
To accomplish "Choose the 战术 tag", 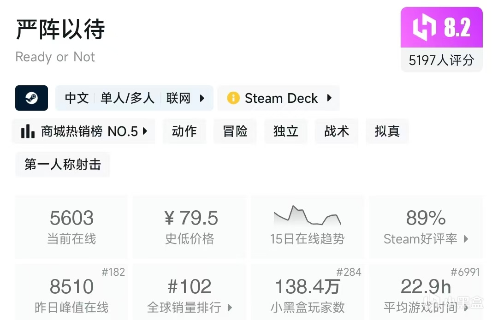I will coord(337,131).
